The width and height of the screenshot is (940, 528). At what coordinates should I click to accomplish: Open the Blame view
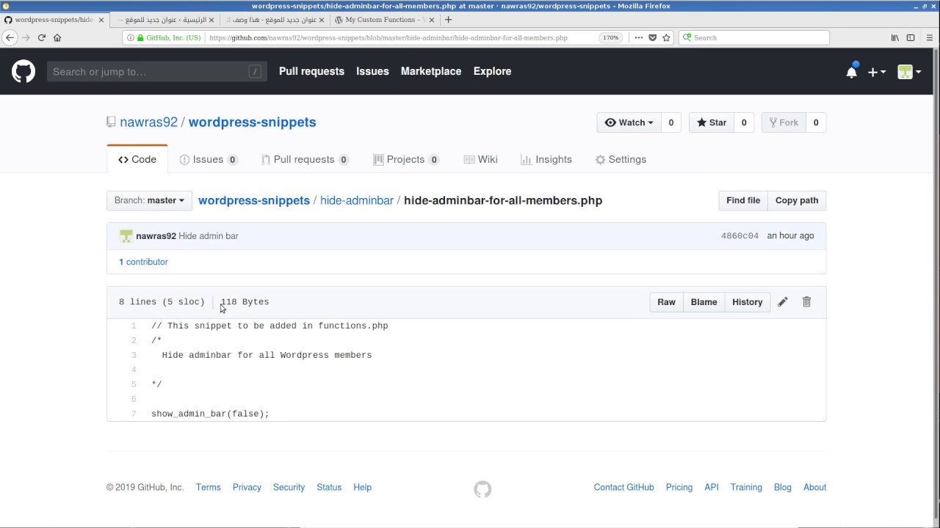(x=704, y=302)
